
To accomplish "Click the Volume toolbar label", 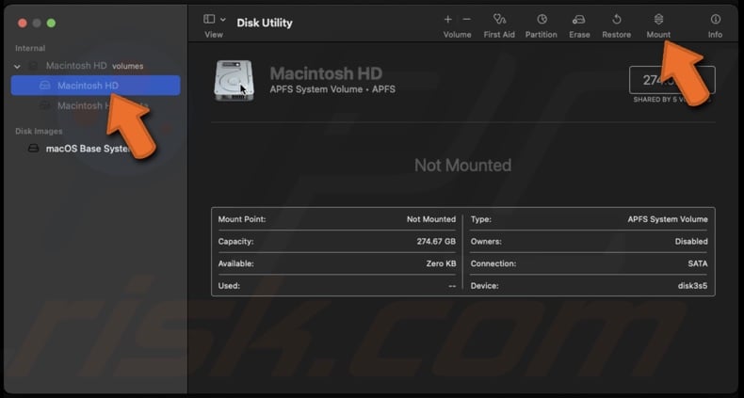I will tap(458, 35).
